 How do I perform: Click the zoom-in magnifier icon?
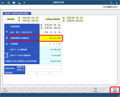pyautogui.click(x=3, y=3)
